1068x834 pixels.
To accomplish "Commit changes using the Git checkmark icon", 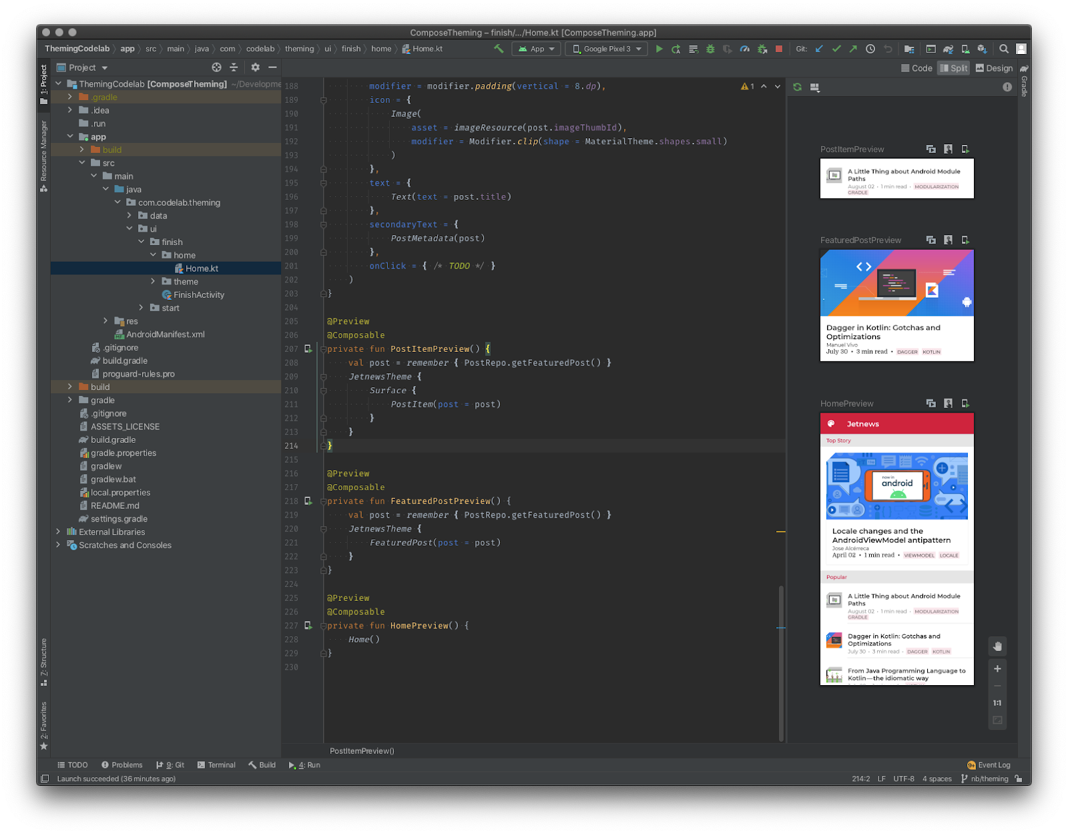I will tap(836, 49).
